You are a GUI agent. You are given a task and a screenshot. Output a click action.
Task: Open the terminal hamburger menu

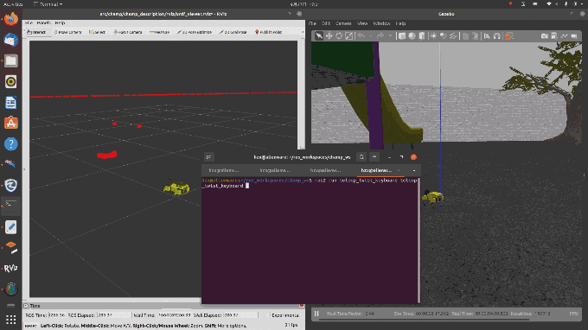coord(374,157)
